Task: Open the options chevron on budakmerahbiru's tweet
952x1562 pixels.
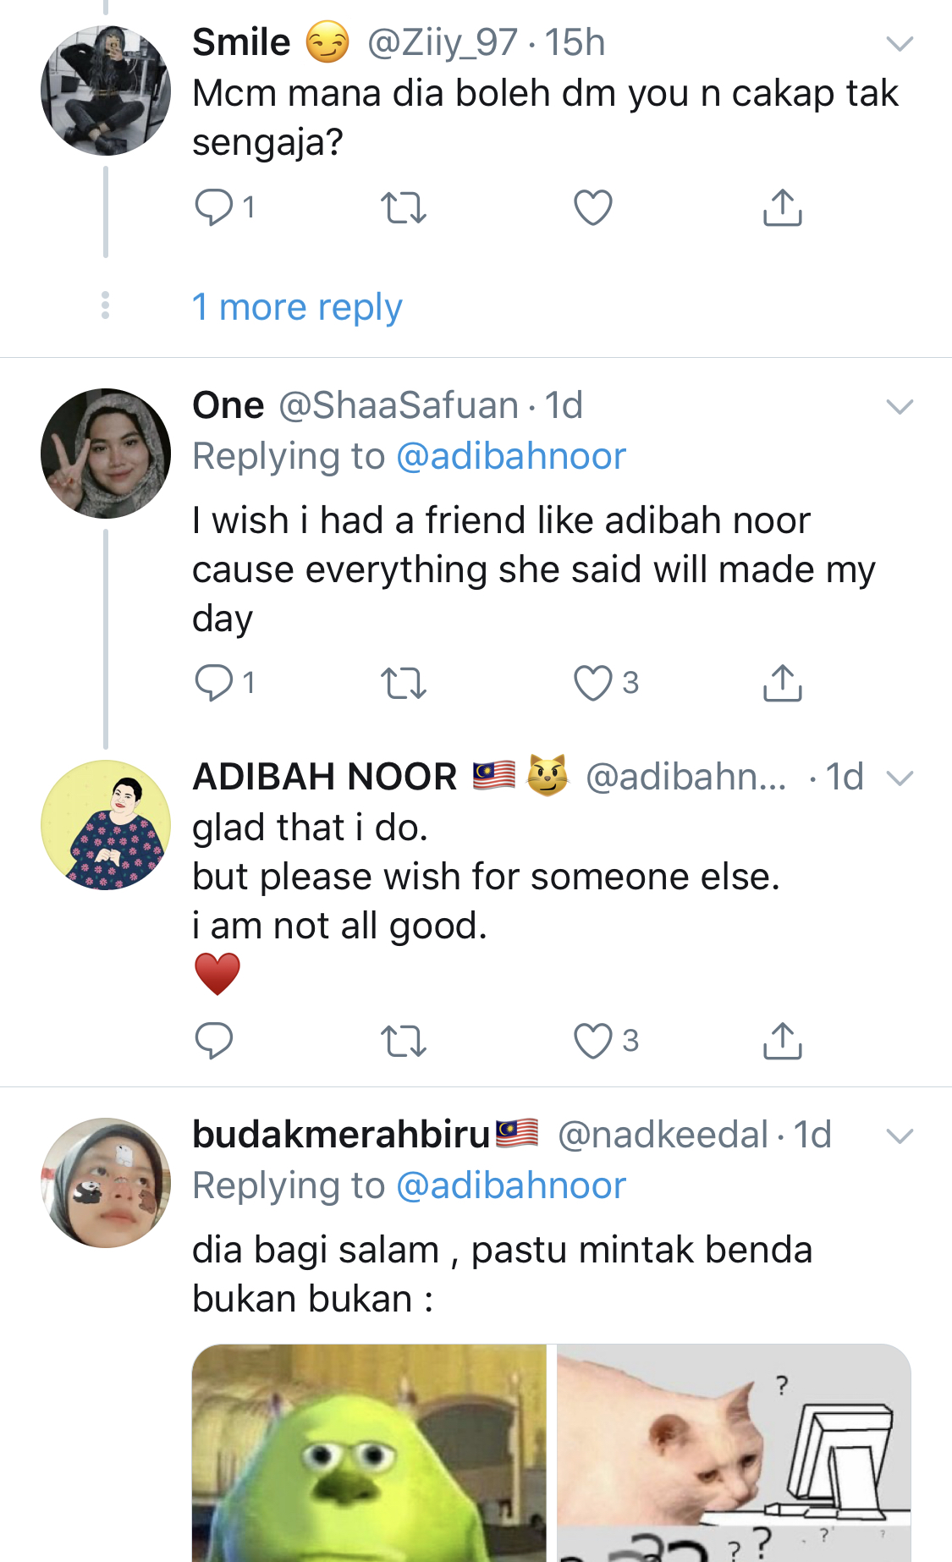Action: coord(900,1136)
